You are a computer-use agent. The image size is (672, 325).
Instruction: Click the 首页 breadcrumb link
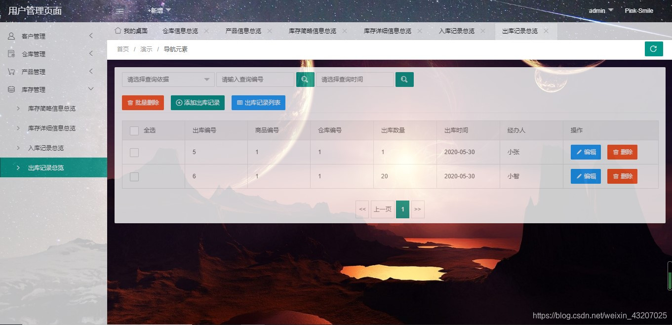tap(122, 49)
